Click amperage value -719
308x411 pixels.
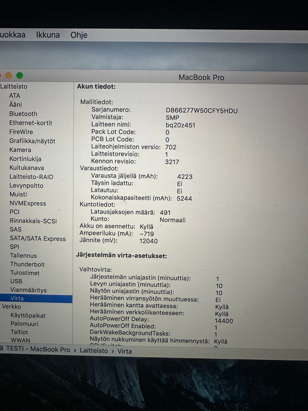click(147, 234)
